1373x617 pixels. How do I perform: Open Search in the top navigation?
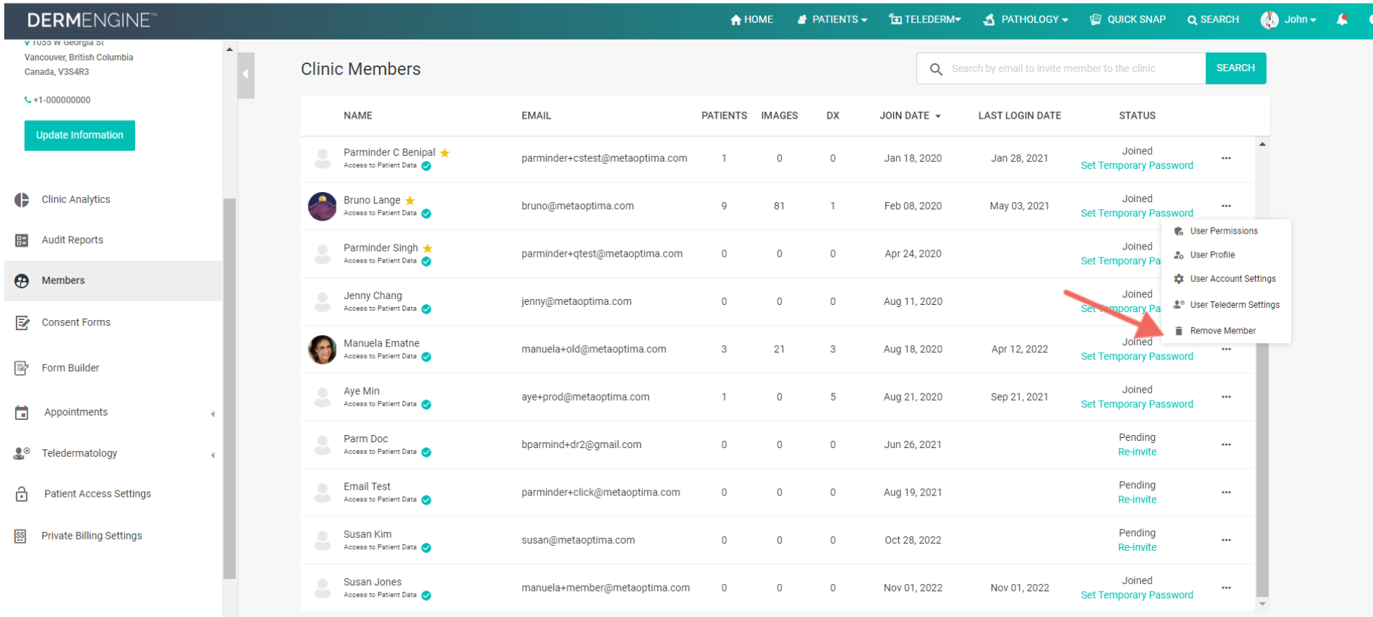(1213, 19)
